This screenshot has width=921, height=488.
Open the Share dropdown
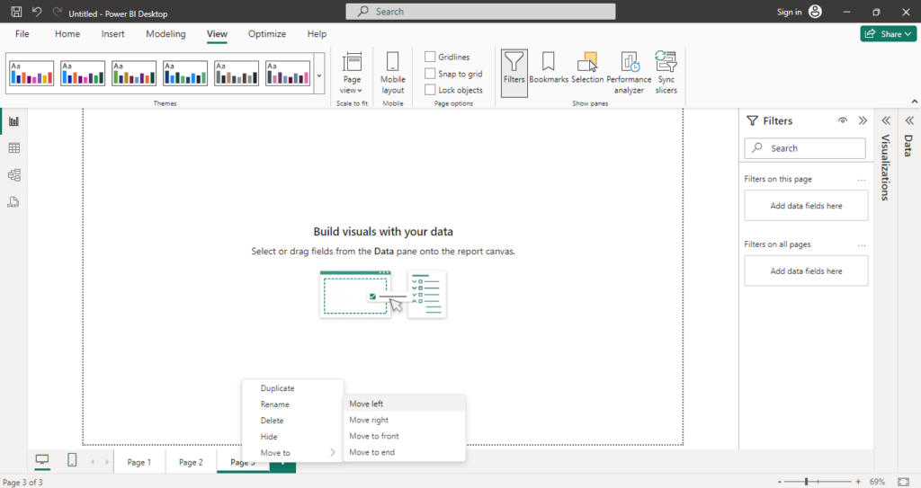(x=888, y=34)
